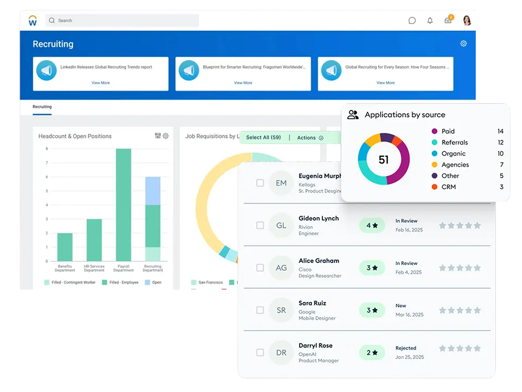Select Alice Graham's checkbox
The width and height of the screenshot is (522, 392).
click(x=260, y=268)
